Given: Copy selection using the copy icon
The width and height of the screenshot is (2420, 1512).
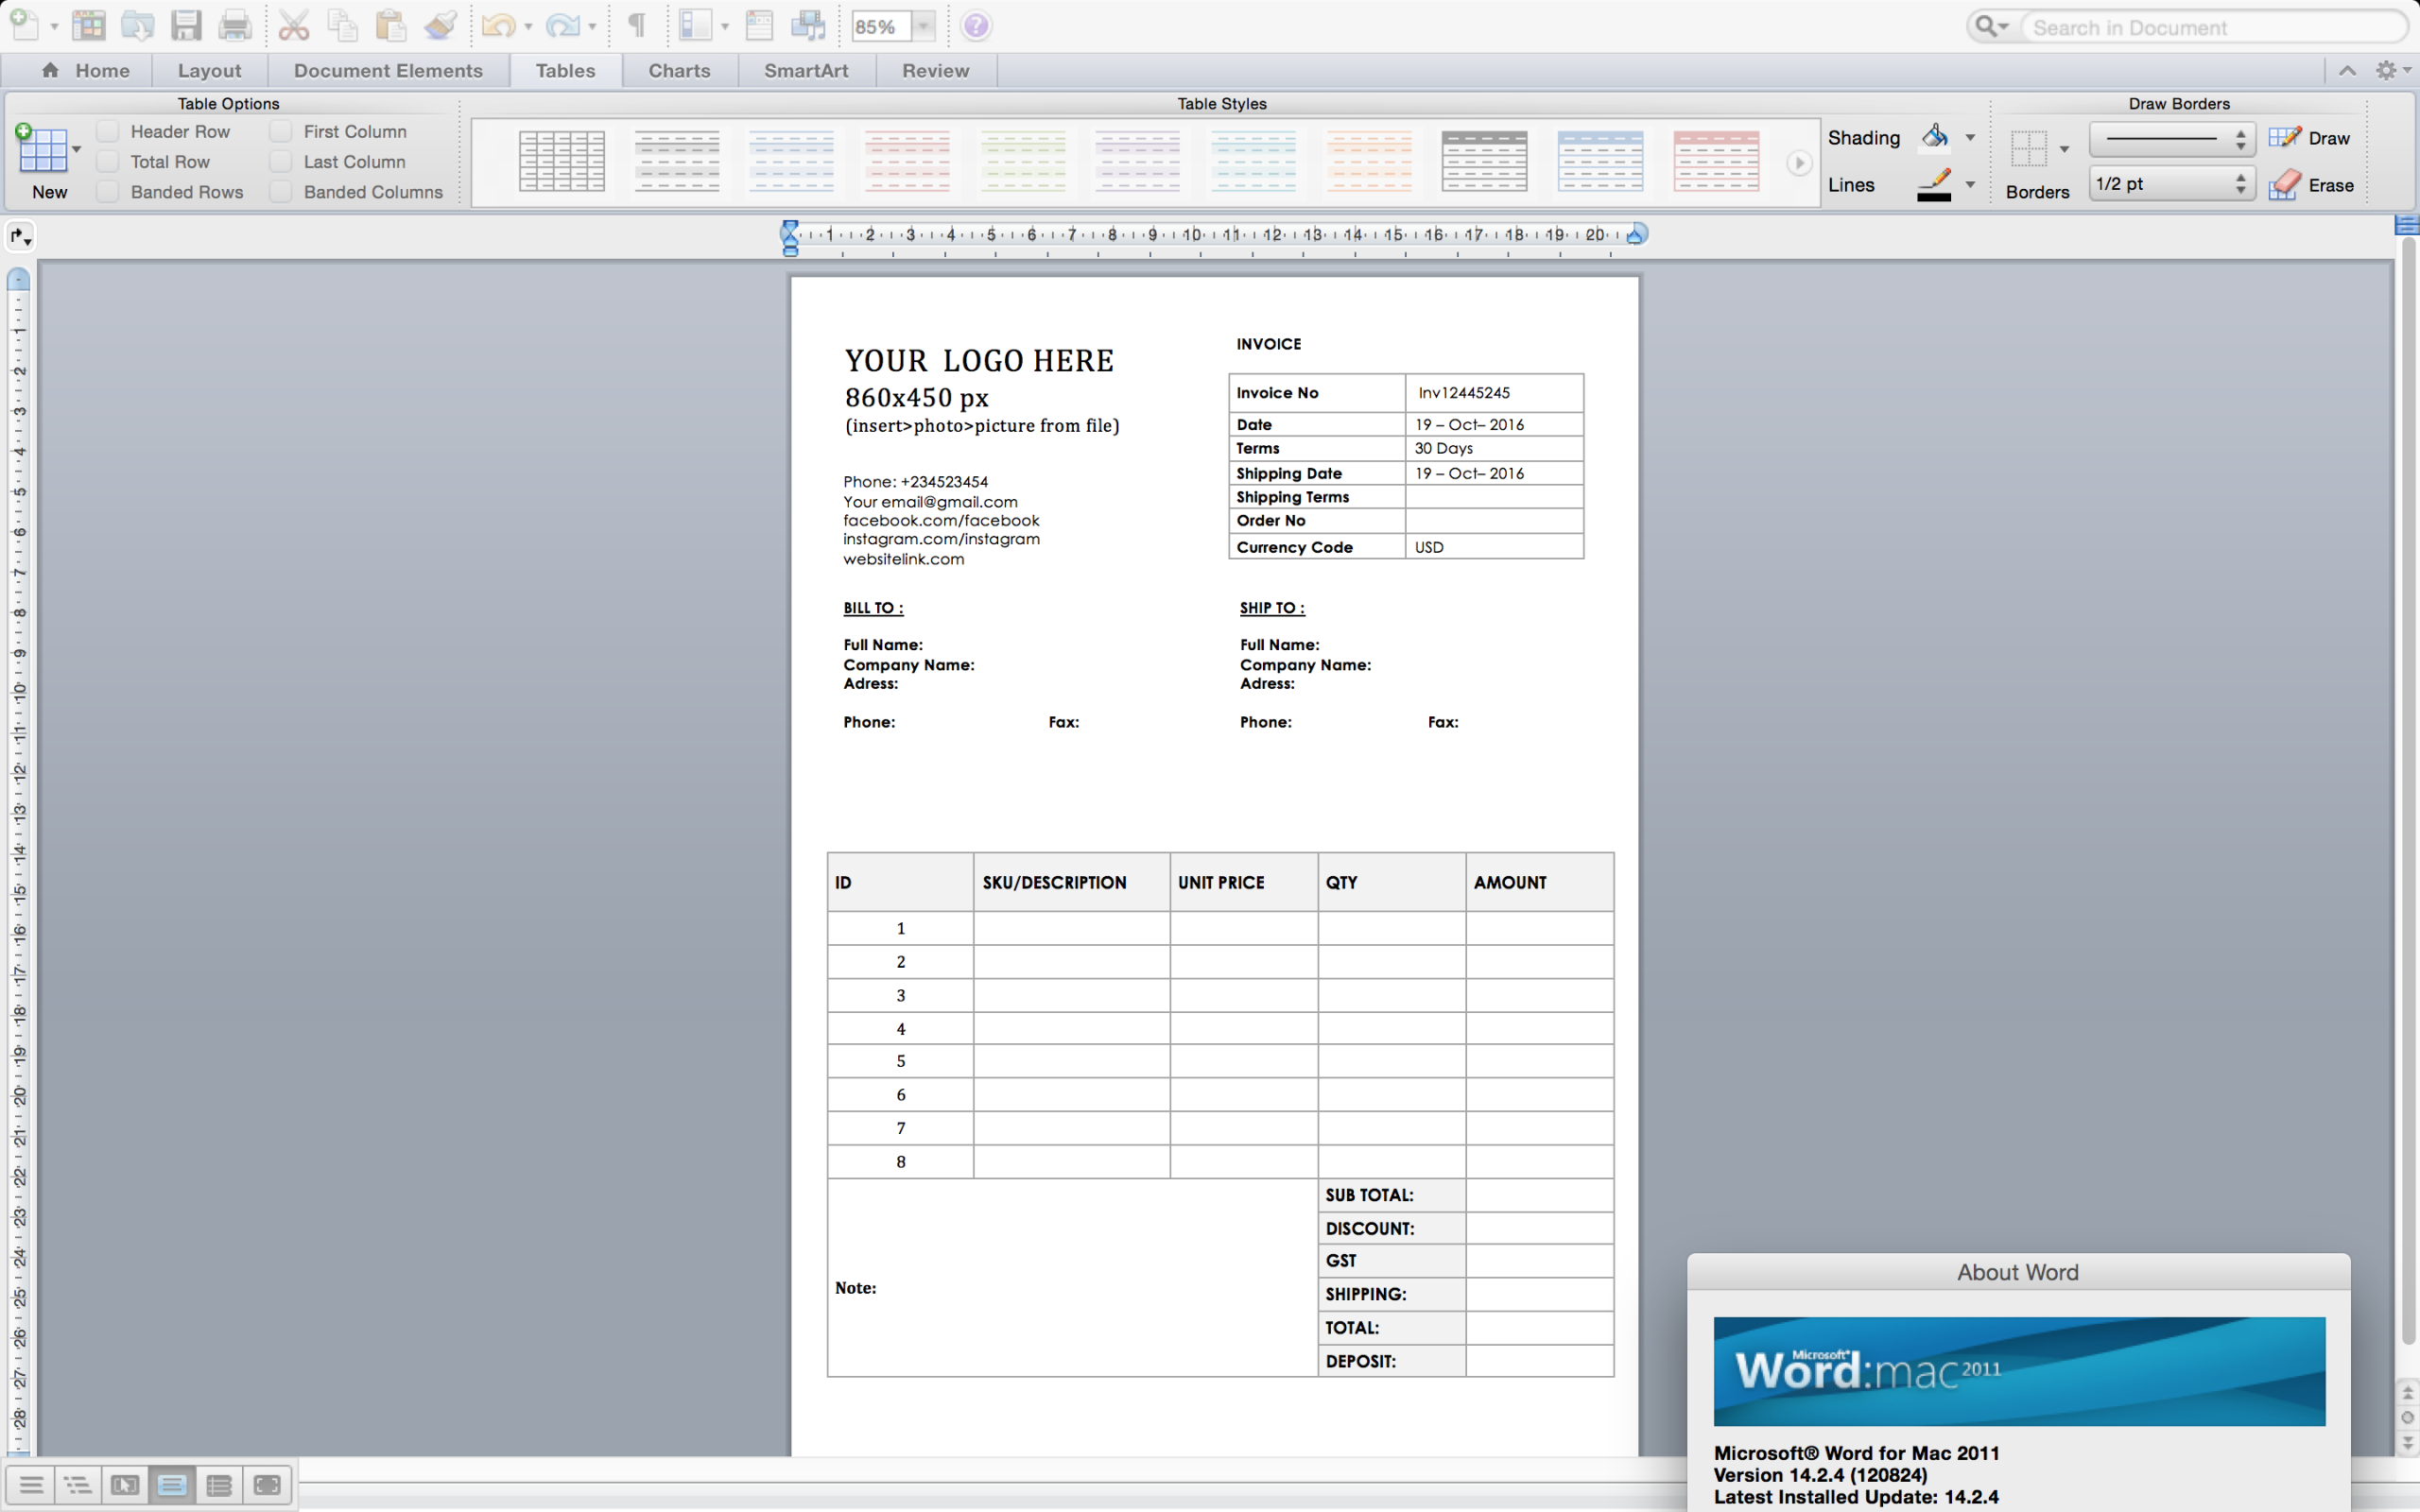Looking at the screenshot, I should click(342, 25).
